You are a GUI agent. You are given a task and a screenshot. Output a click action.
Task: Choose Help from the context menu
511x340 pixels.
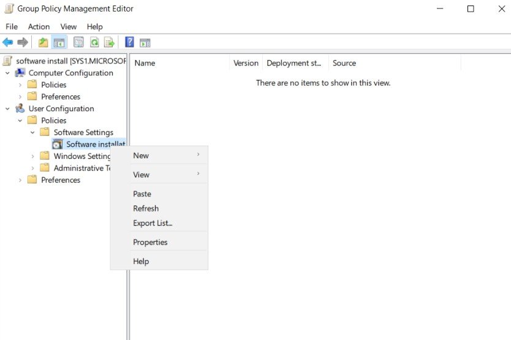pos(159,261)
